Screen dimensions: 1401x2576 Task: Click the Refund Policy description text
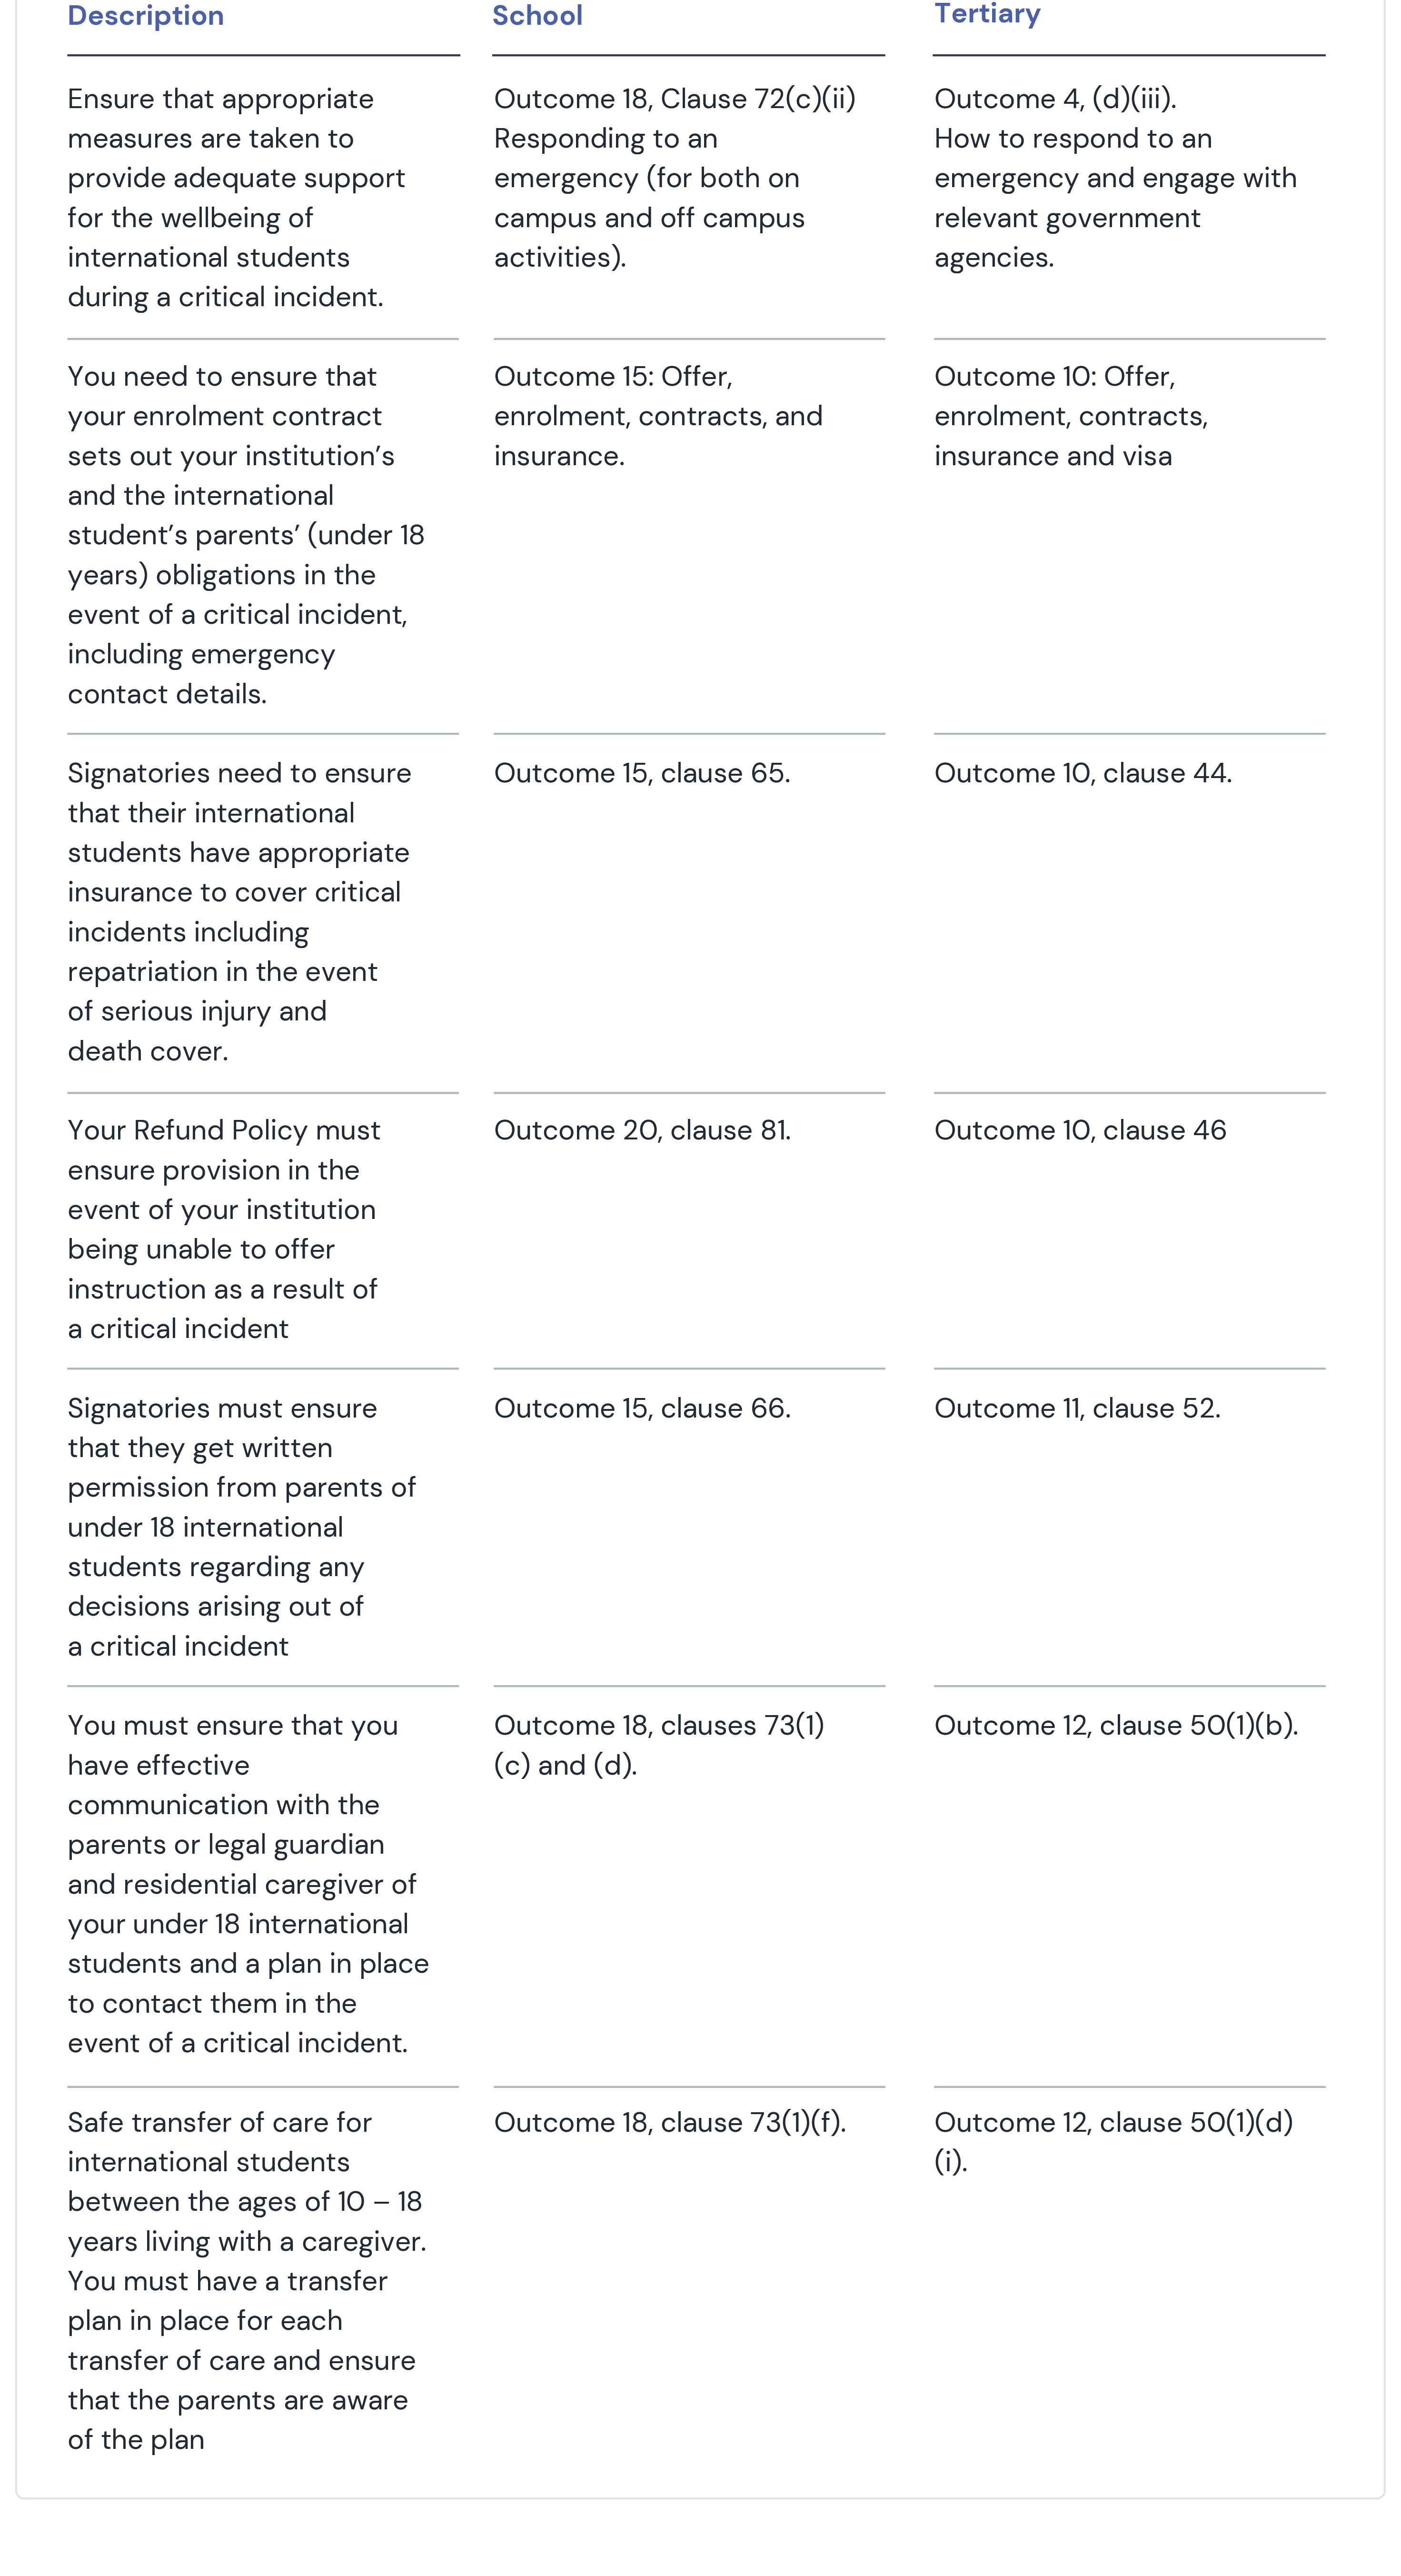[x=224, y=1229]
